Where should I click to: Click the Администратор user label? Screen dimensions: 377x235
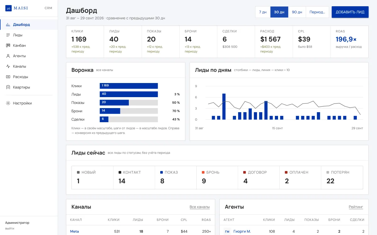(17, 223)
